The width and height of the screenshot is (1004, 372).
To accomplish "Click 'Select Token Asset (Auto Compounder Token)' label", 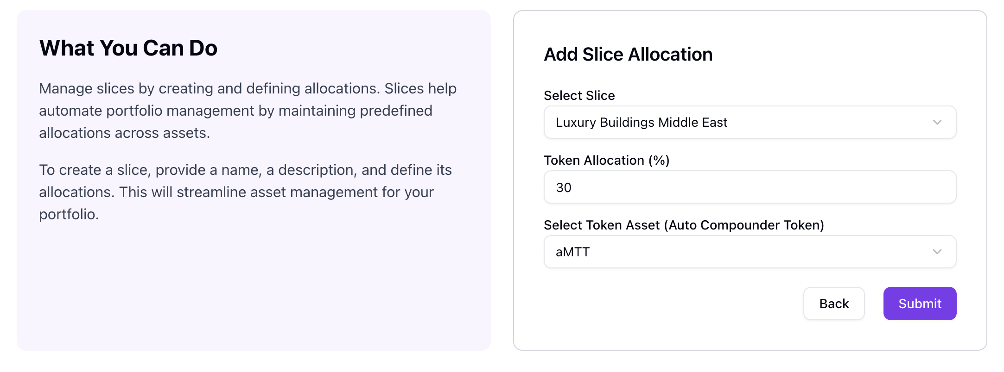I will tap(684, 225).
